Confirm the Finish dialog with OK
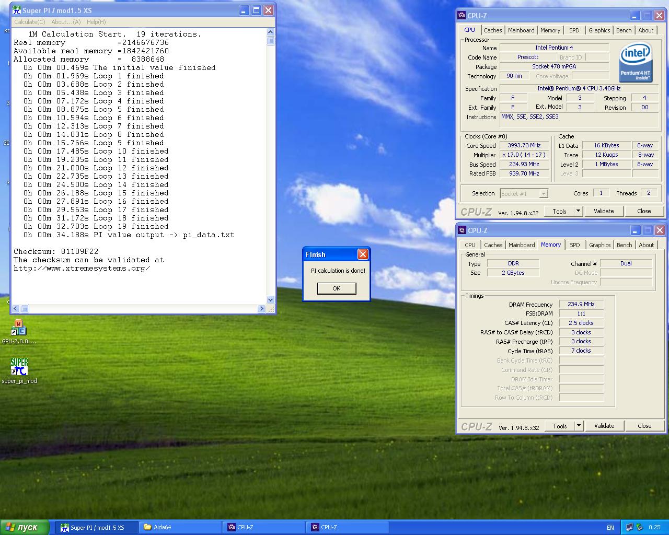Image resolution: width=669 pixels, height=535 pixels. [x=337, y=288]
